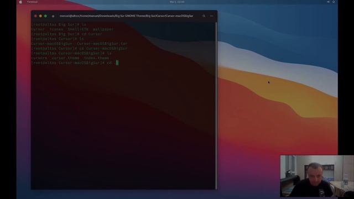This screenshot has width=354, height=199.
Task: Click the terminal cursor at the prompt
Action: click(117, 62)
